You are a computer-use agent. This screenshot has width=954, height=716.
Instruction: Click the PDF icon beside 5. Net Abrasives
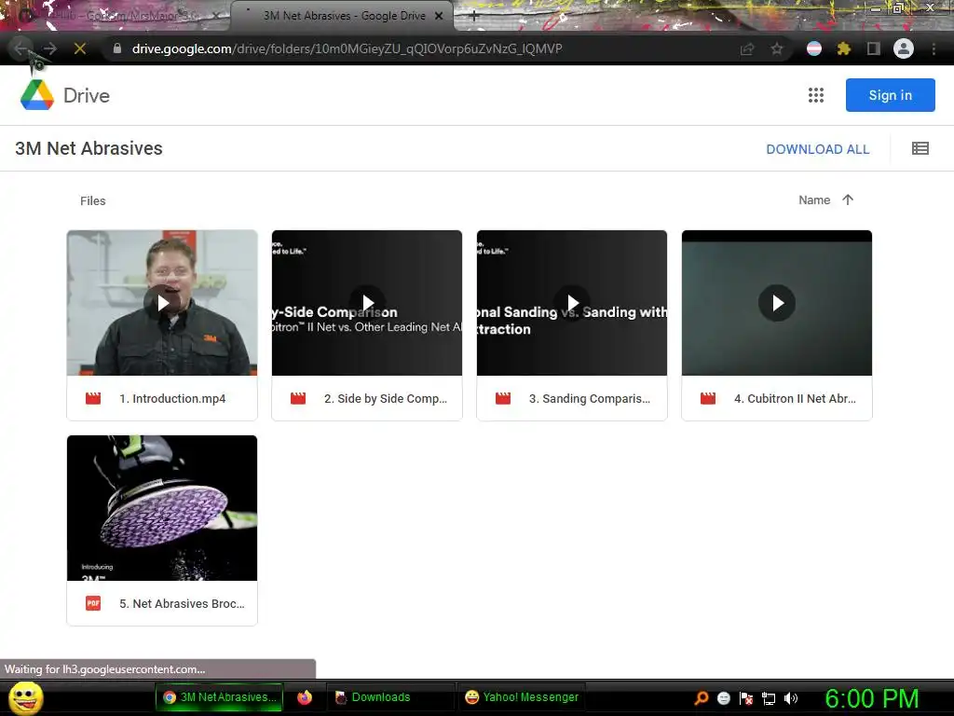pos(93,603)
